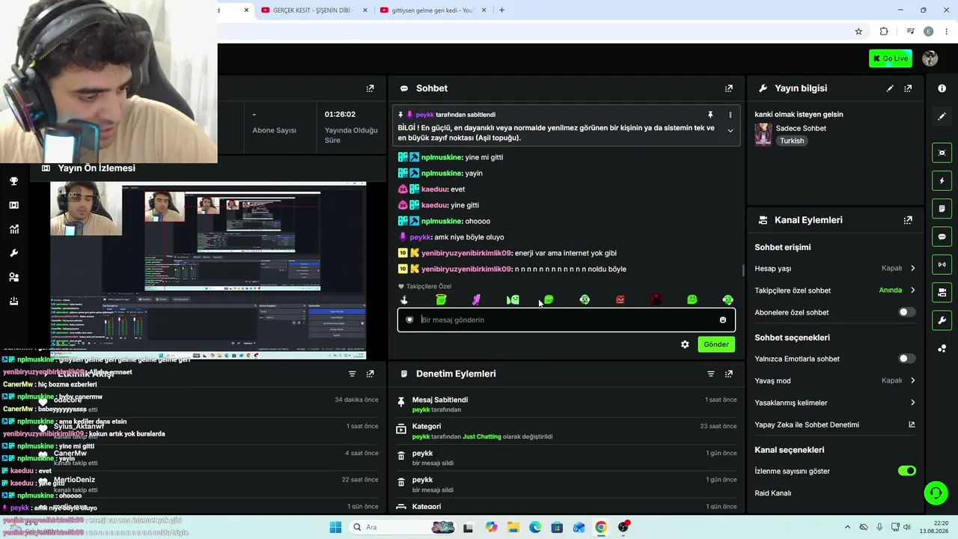This screenshot has width=958, height=539.
Task: Click the Just Chatting category link
Action: 482,436
